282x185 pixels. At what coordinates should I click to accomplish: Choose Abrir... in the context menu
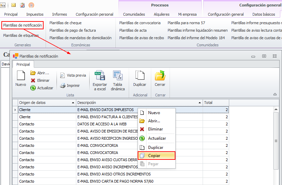point(154,121)
